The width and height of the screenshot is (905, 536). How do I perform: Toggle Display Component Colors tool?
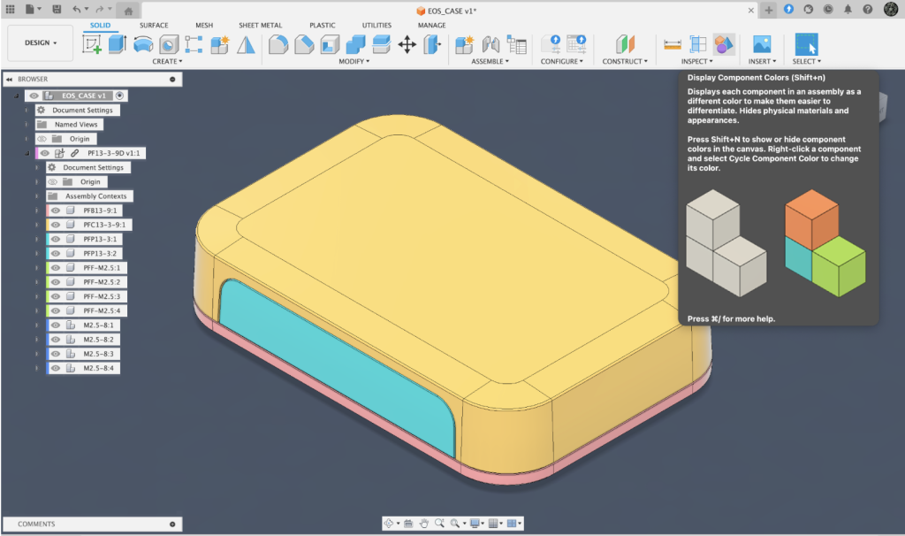point(724,44)
